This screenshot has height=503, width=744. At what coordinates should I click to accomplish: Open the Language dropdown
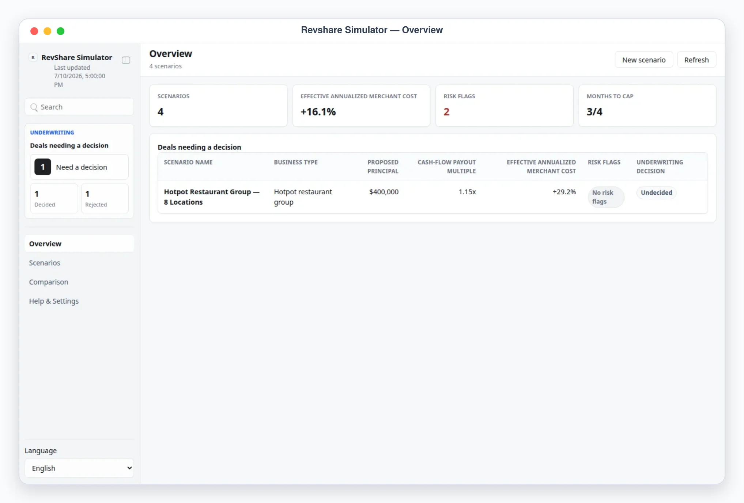[79, 468]
